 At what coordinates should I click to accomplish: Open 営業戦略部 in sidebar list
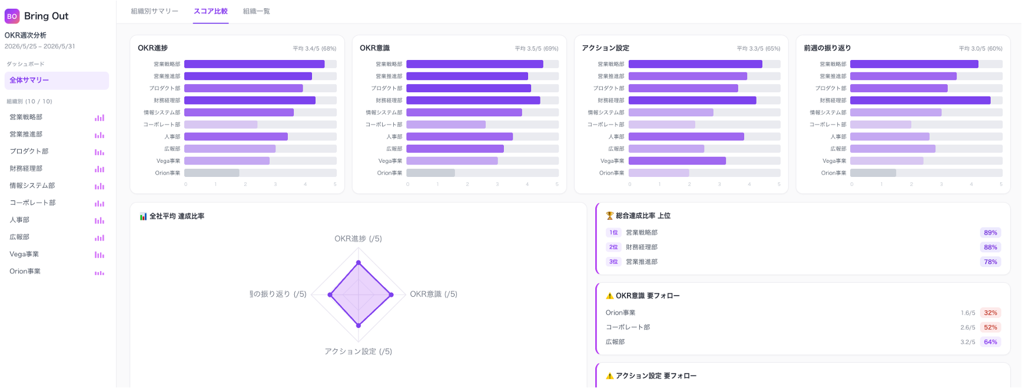pos(57,118)
